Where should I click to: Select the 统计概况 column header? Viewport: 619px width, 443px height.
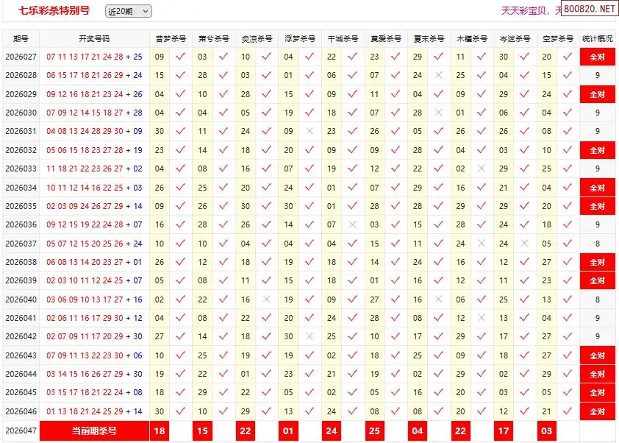coord(597,38)
